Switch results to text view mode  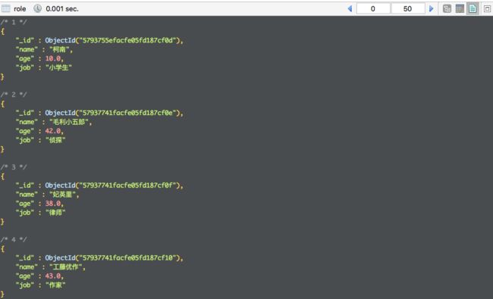473,9
